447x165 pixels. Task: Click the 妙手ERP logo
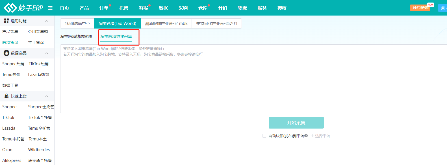(23, 8)
